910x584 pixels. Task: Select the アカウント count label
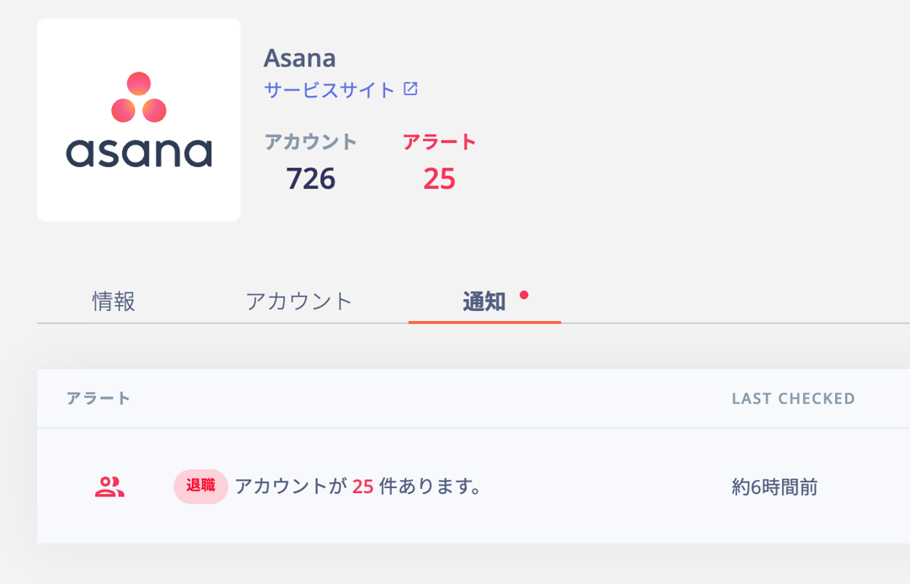click(310, 142)
